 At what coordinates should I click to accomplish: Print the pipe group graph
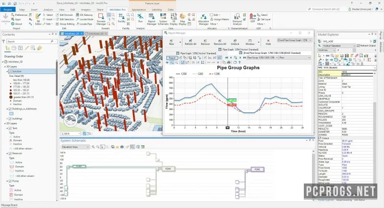pos(229,62)
